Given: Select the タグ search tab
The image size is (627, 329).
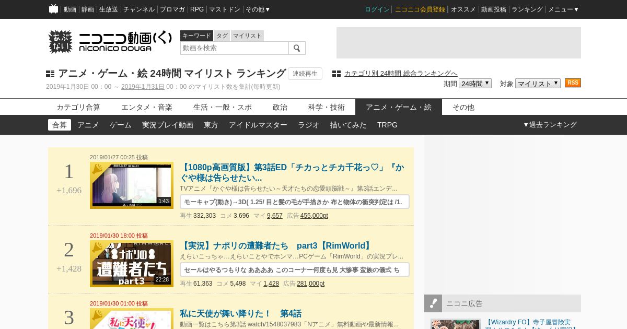Looking at the screenshot, I should [x=222, y=36].
